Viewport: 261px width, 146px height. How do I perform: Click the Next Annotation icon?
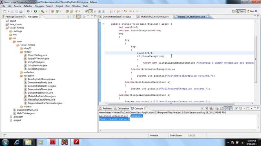[111, 11]
